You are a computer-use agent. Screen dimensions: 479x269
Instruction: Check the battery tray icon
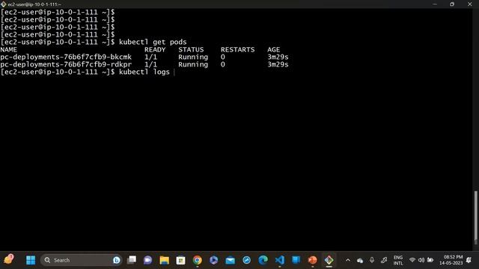pos(430,260)
